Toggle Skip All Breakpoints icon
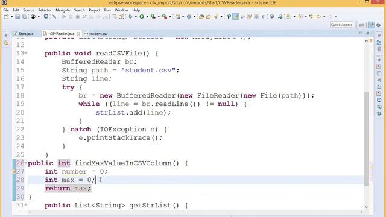Image resolution: width=386 pixels, height=217 pixels. point(54,16)
